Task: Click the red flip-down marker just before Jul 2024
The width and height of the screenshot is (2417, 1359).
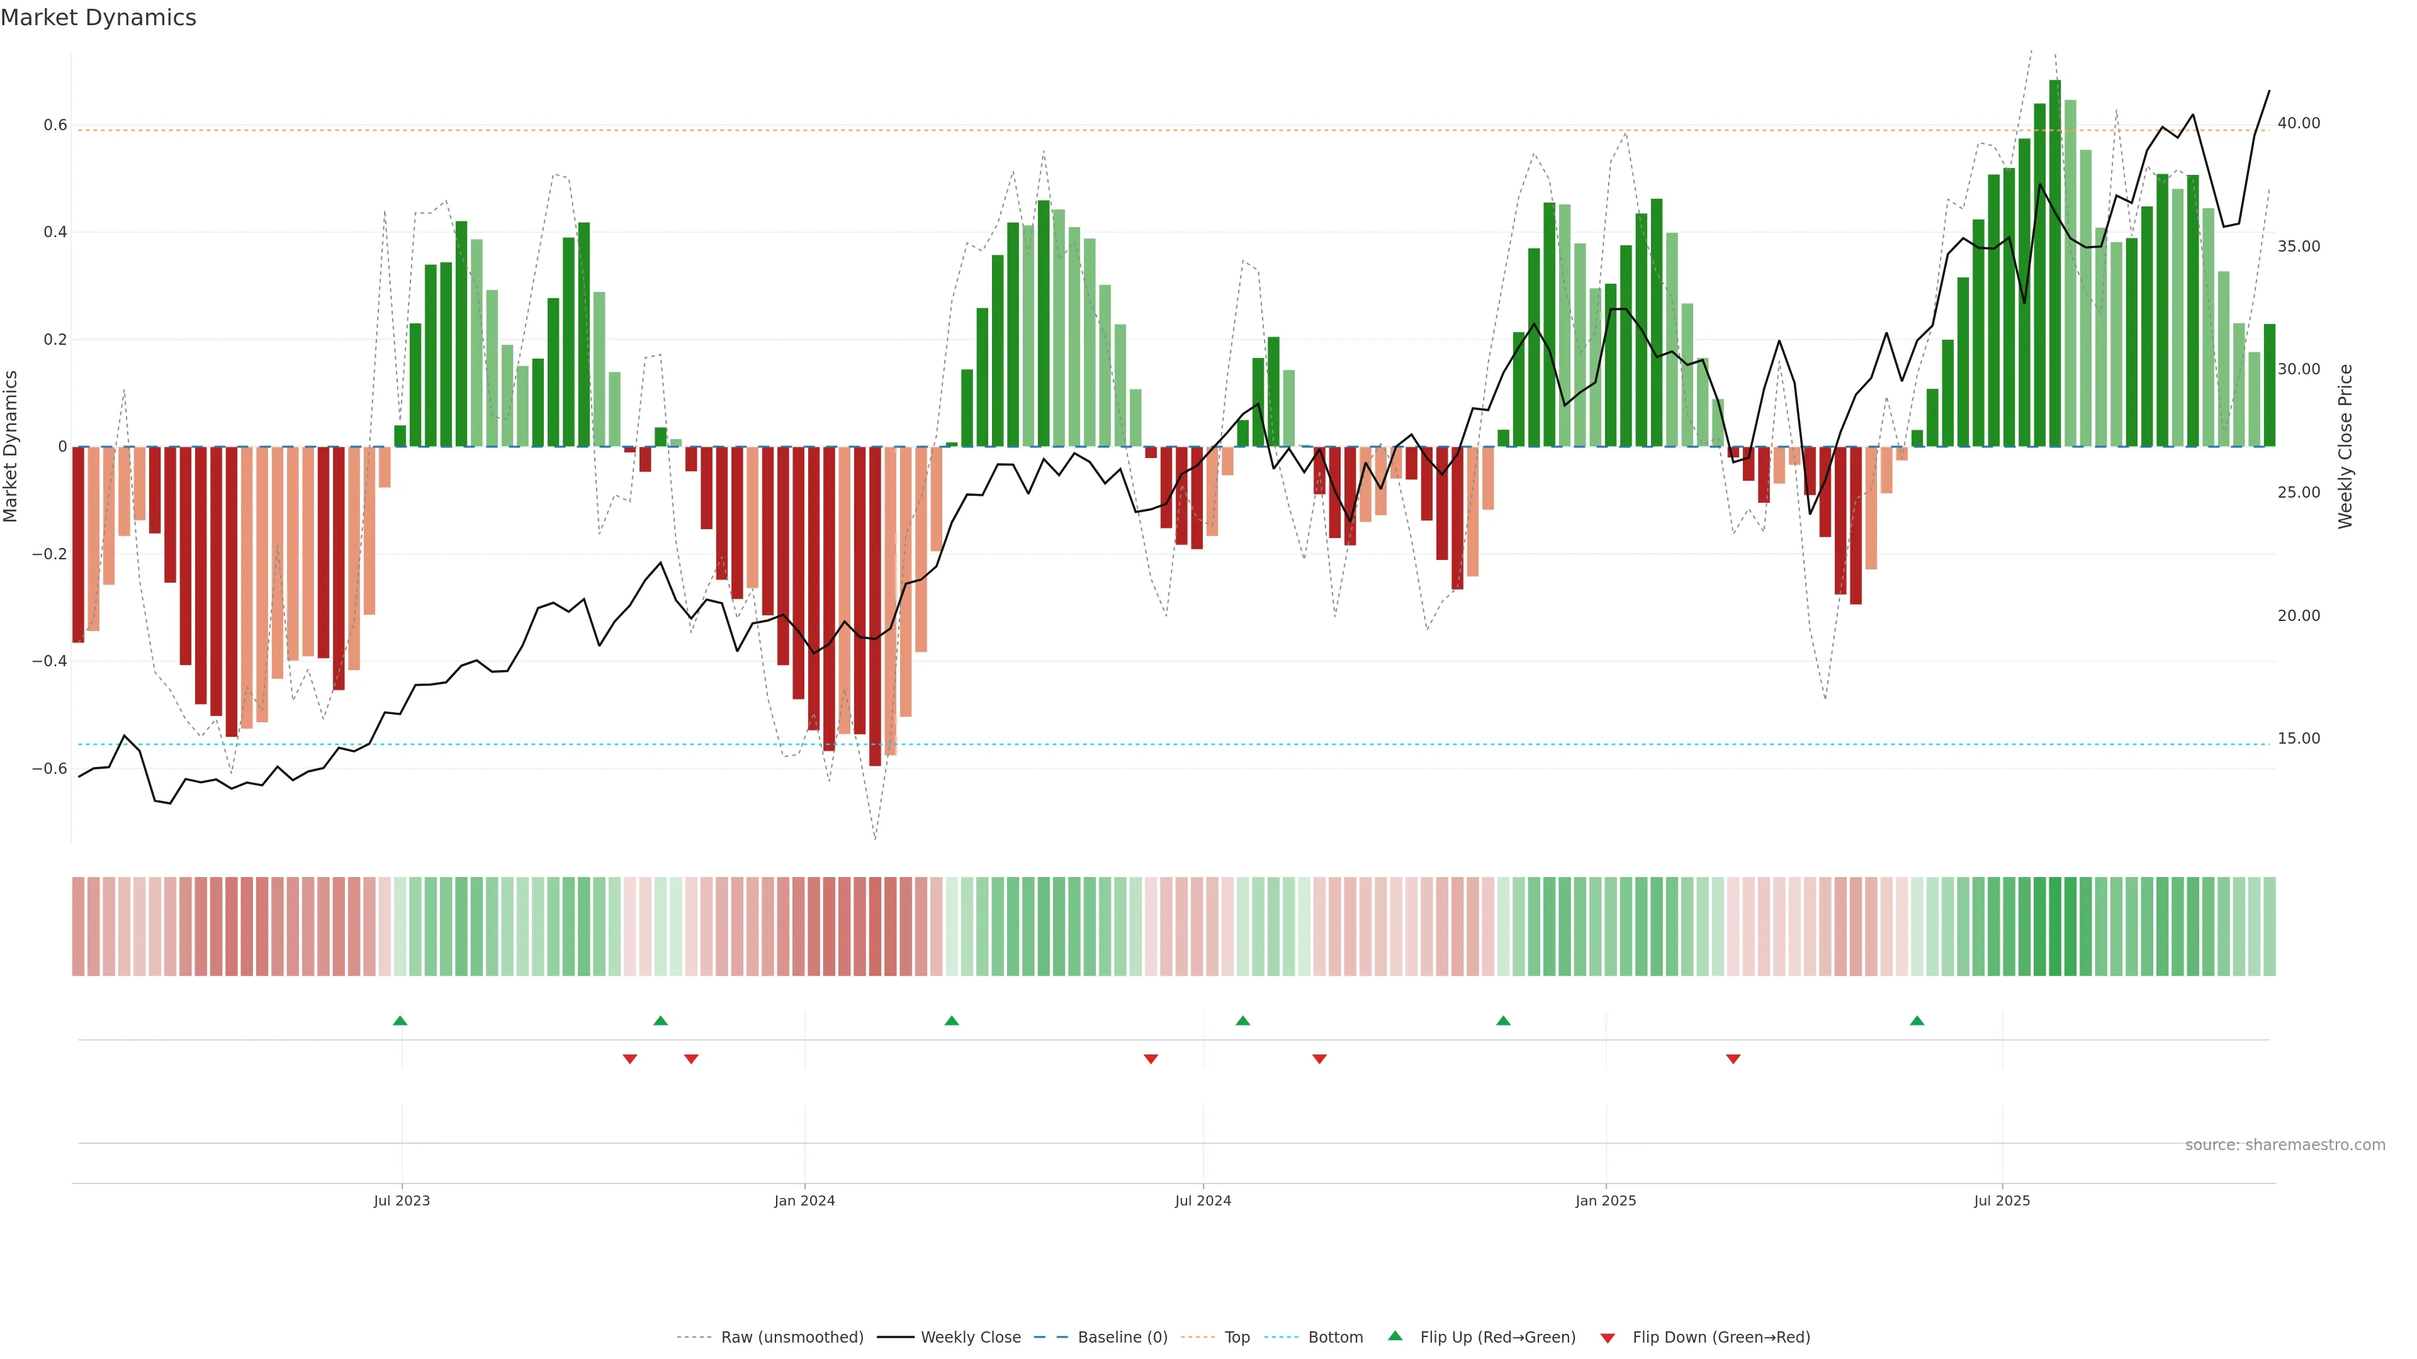Action: [x=1151, y=1059]
